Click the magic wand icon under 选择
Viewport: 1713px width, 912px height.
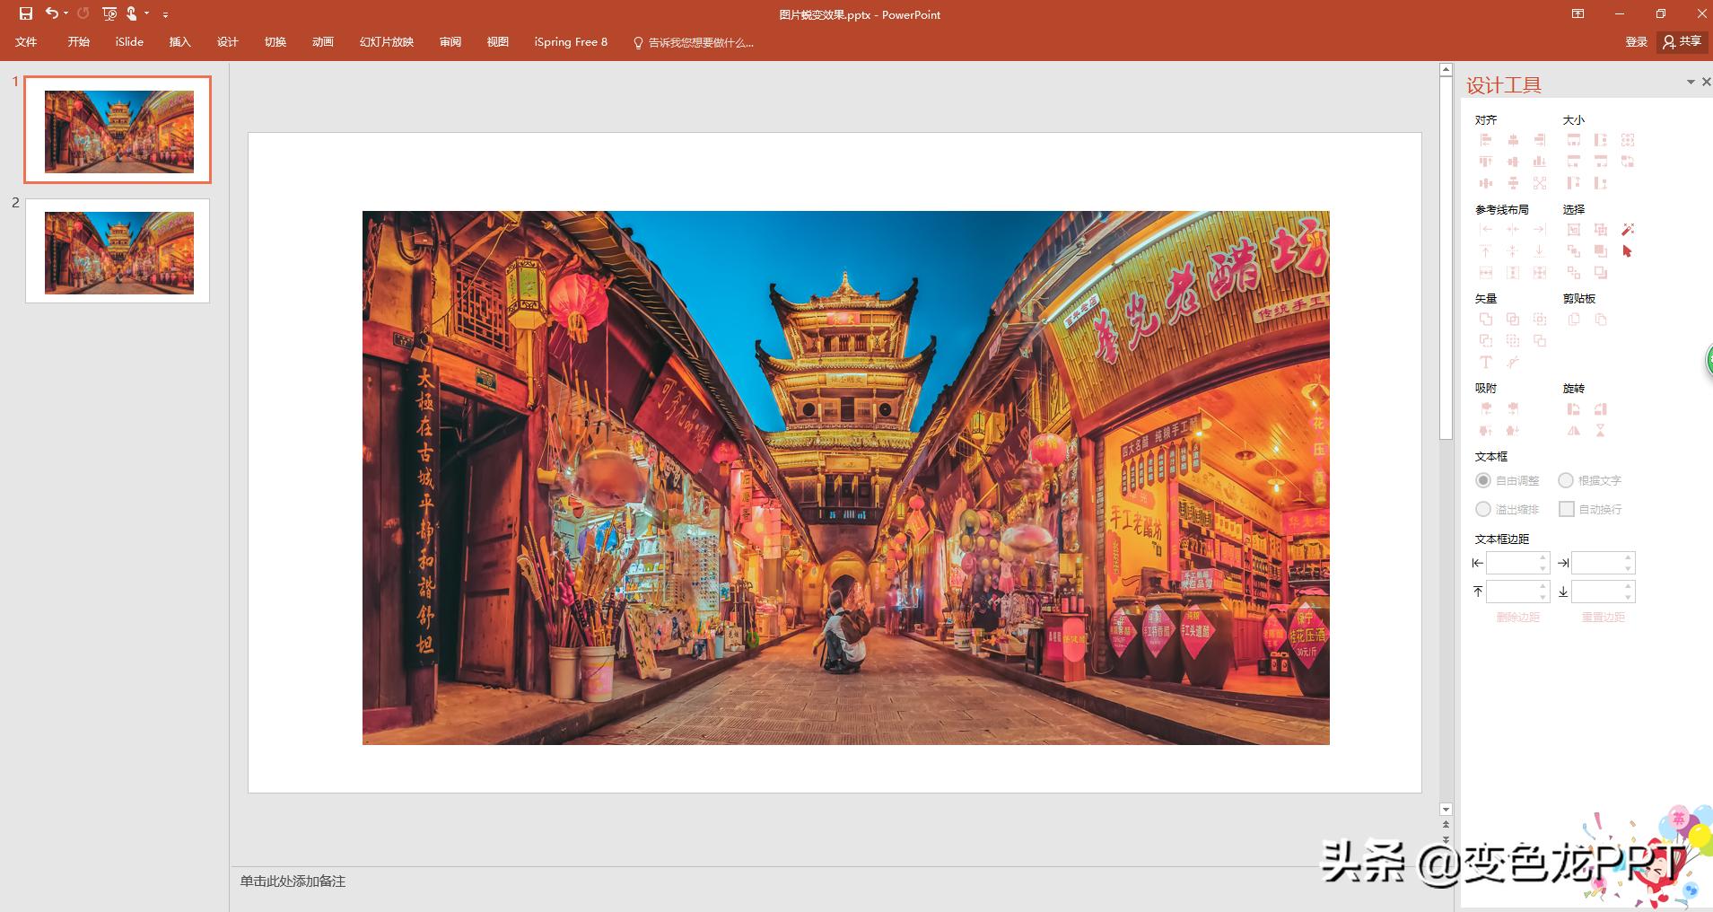pos(1628,230)
